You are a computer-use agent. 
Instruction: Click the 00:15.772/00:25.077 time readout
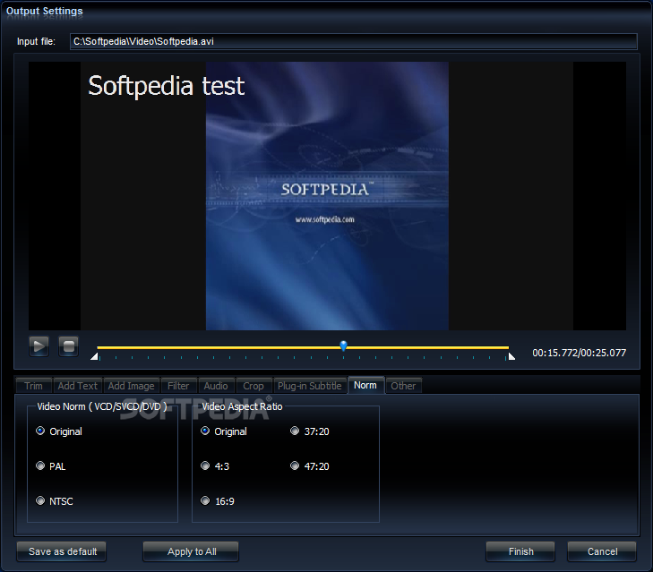pyautogui.click(x=579, y=353)
